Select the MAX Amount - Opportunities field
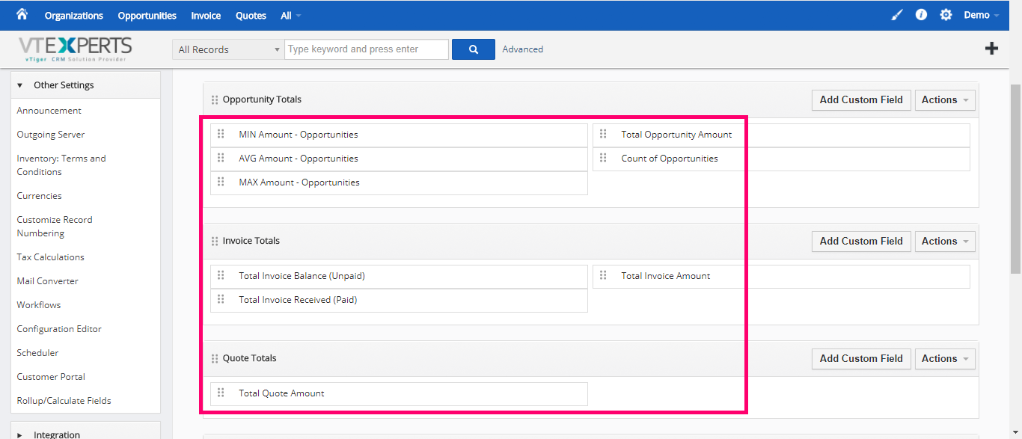 (x=400, y=182)
